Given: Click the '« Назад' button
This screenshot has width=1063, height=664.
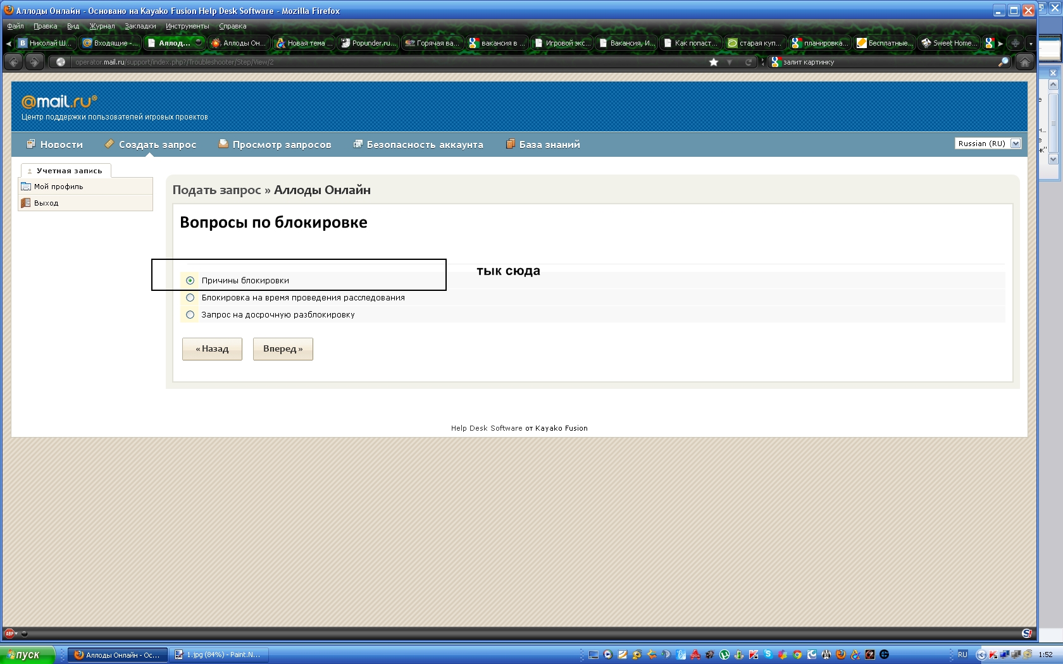Looking at the screenshot, I should coord(212,349).
